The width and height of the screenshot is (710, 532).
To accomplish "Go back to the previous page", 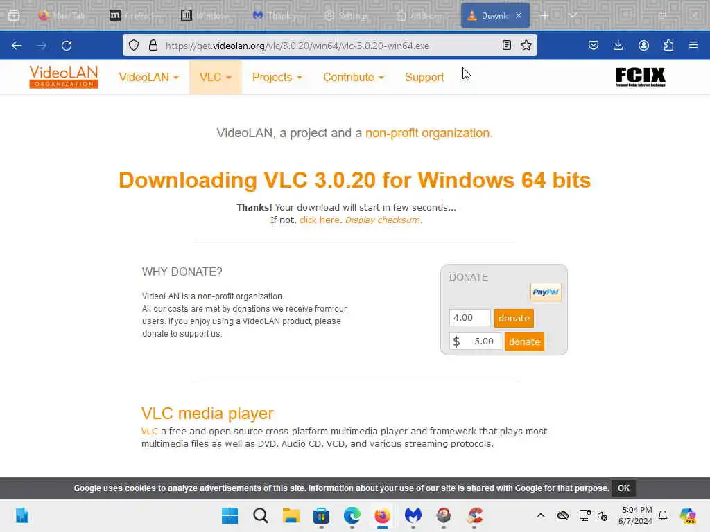I will tap(17, 45).
